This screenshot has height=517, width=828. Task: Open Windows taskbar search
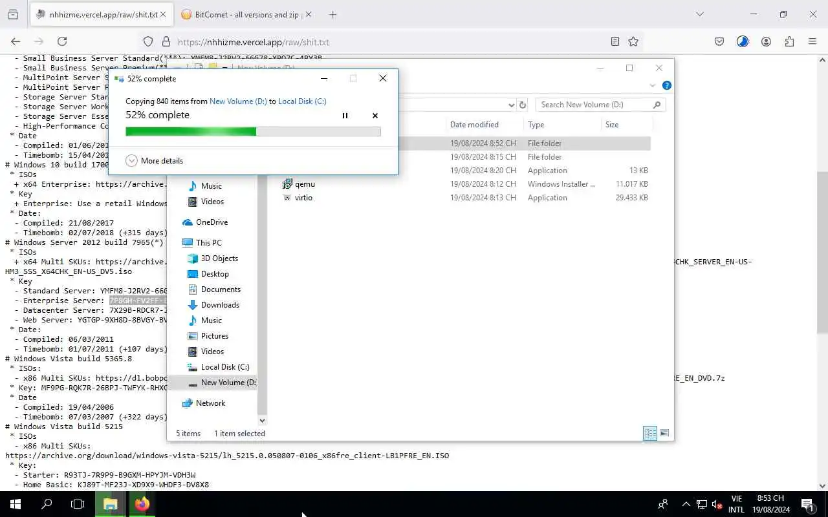click(47, 504)
